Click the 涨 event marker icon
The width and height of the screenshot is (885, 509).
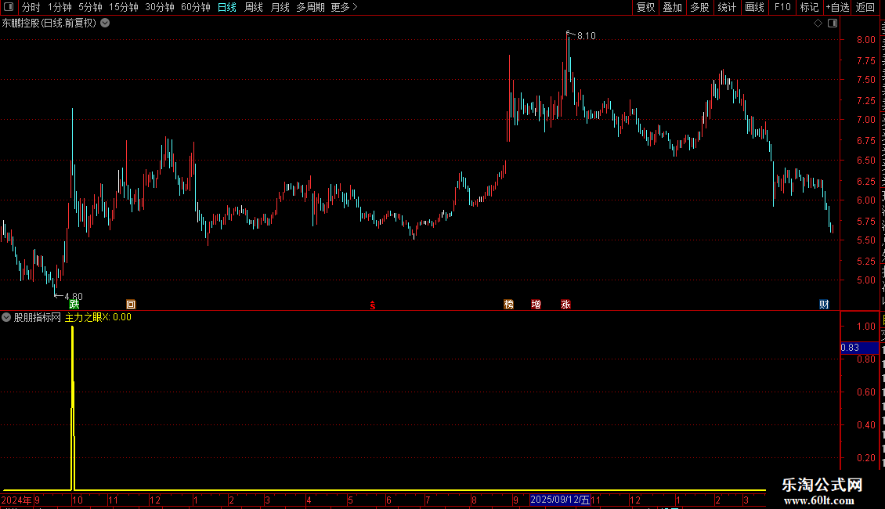point(565,305)
